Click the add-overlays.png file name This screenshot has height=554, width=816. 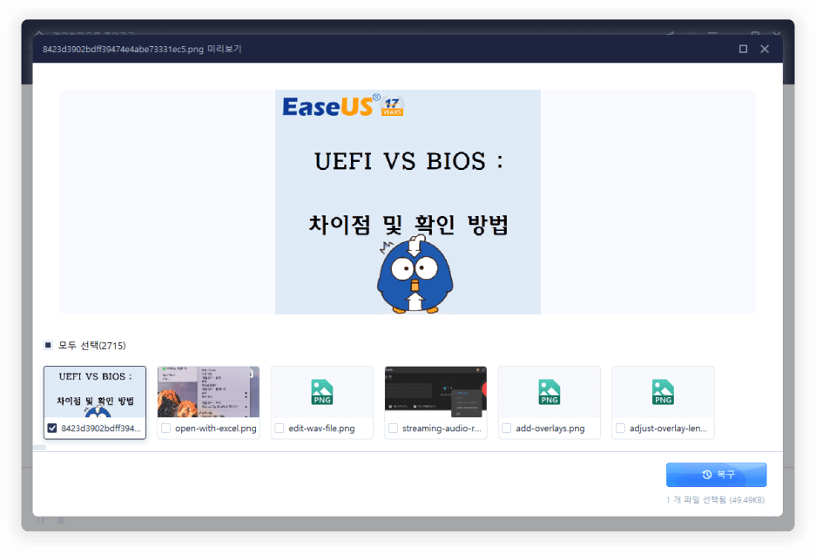coord(550,429)
